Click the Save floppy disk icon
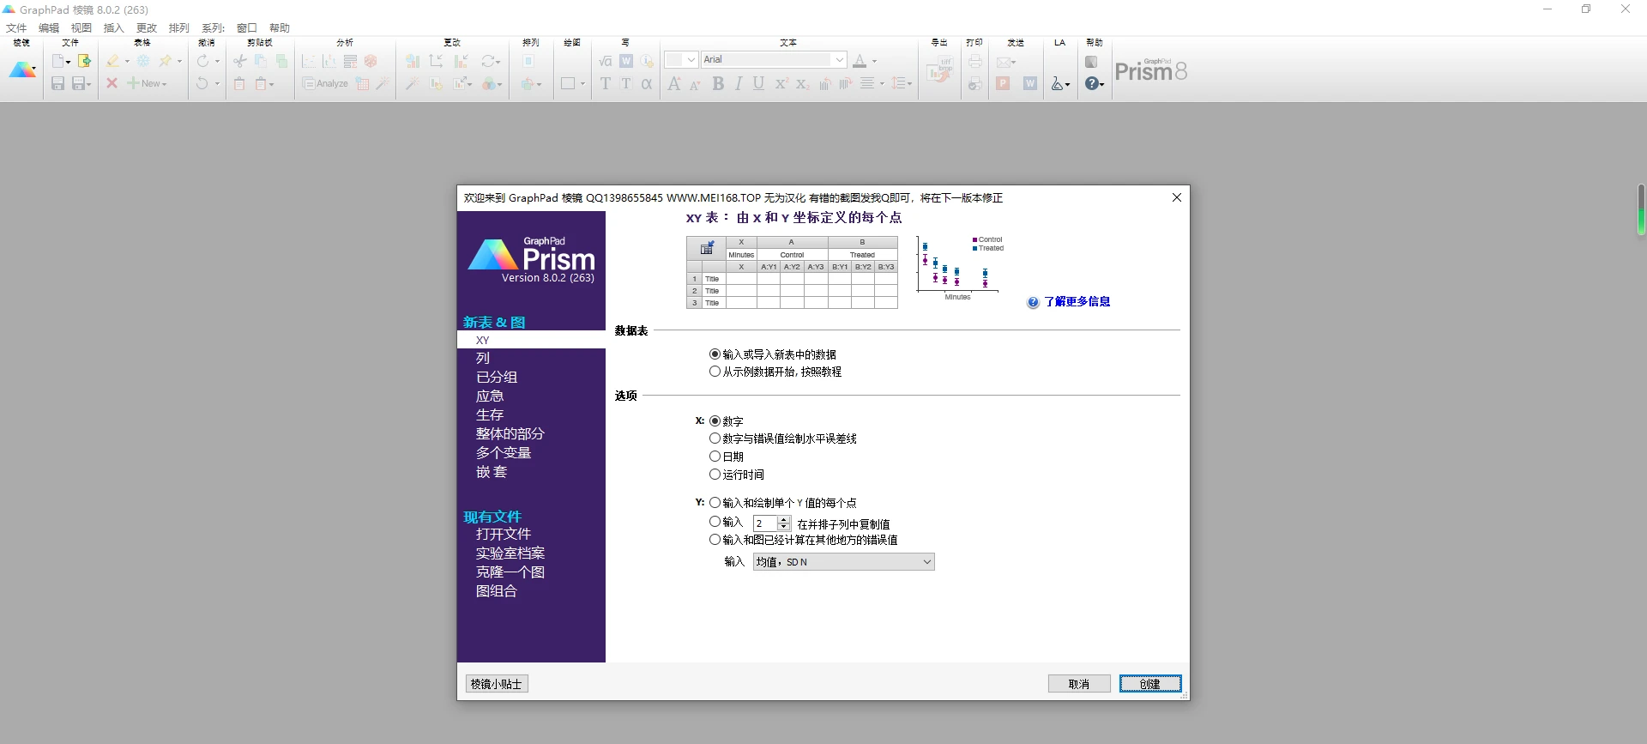 coord(57,83)
